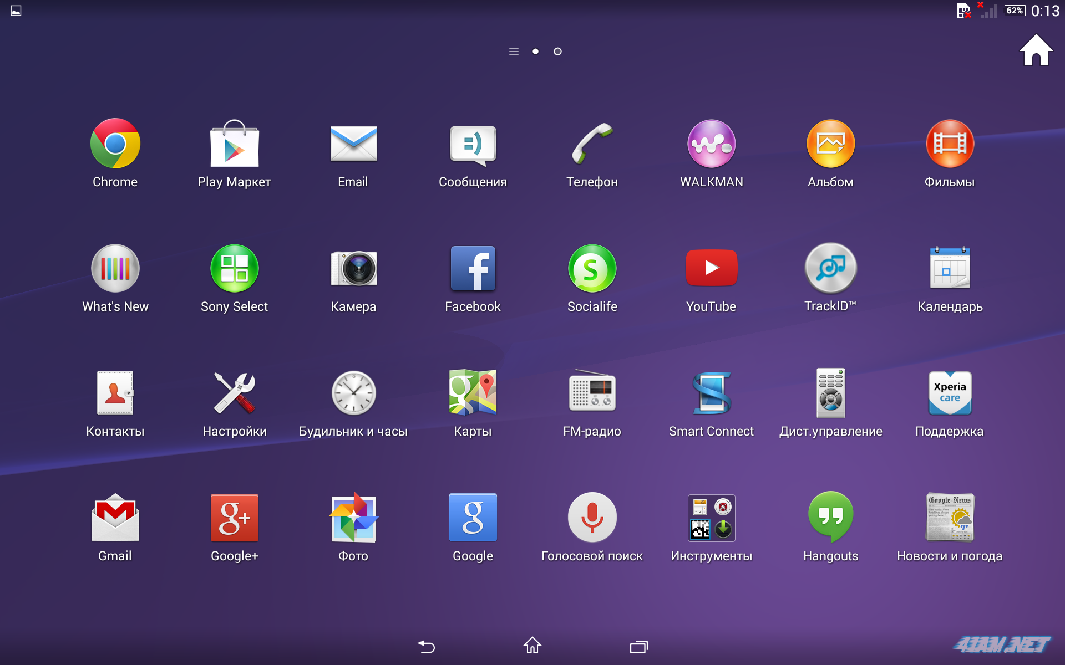This screenshot has width=1065, height=665.
Task: Select first app drawer page dot
Action: 535,52
